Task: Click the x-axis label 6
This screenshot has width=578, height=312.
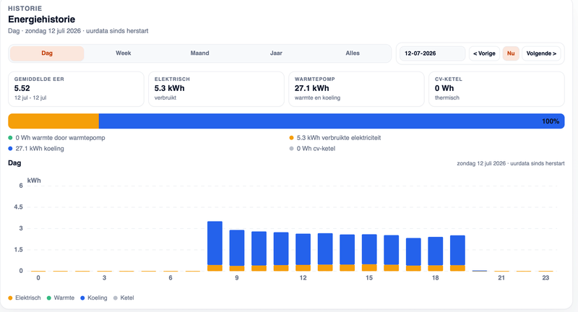Action: [x=171, y=278]
